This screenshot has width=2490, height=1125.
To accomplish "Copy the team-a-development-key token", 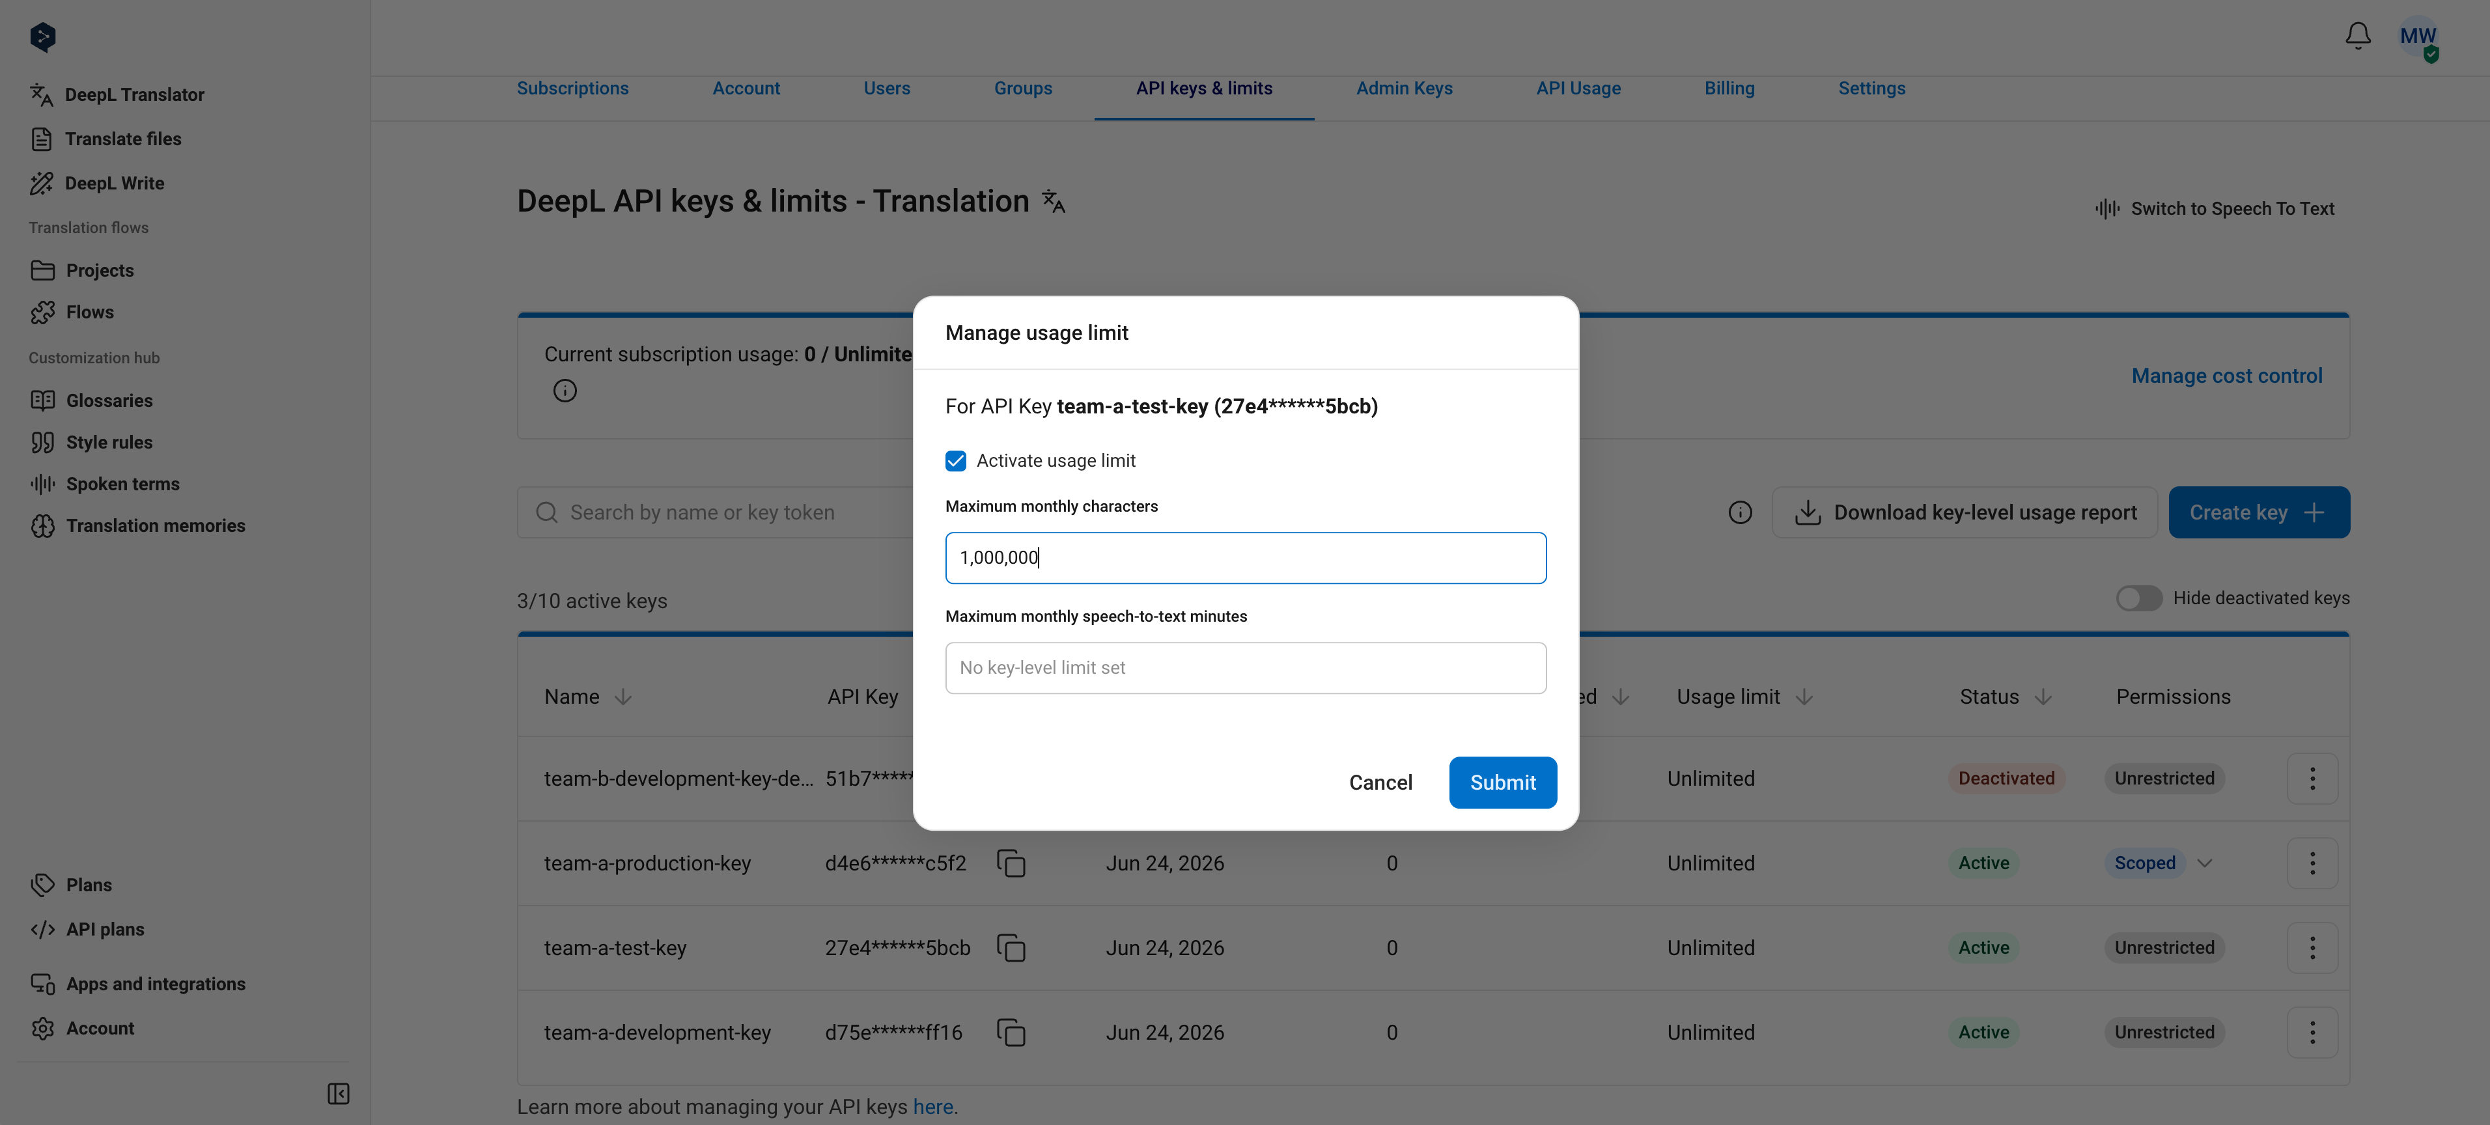I will tap(1011, 1033).
